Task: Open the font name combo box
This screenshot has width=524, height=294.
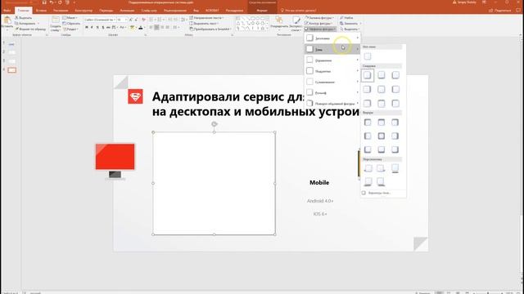Action: (x=100, y=20)
